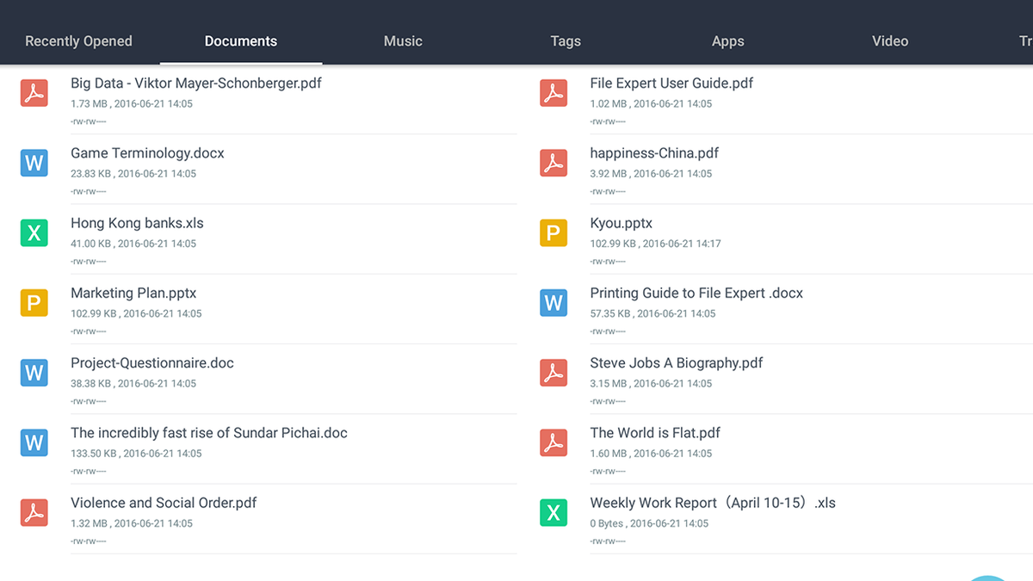The height and width of the screenshot is (581, 1033).
Task: Click 41.00 KB details of Hong Kong banks
Action: coord(133,244)
